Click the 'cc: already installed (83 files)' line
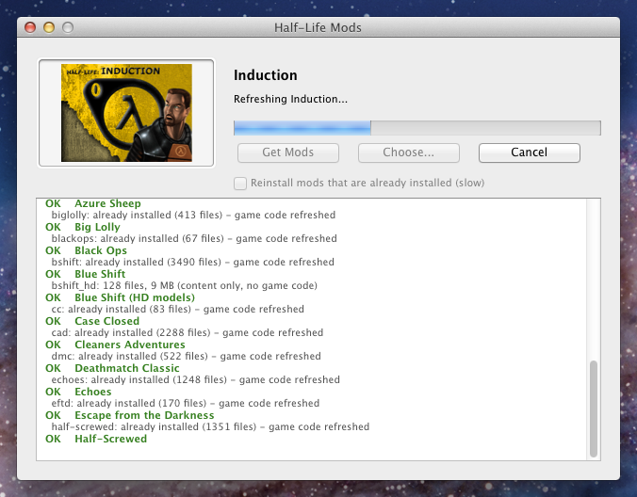Viewport: 637px width, 497px height. point(177,309)
